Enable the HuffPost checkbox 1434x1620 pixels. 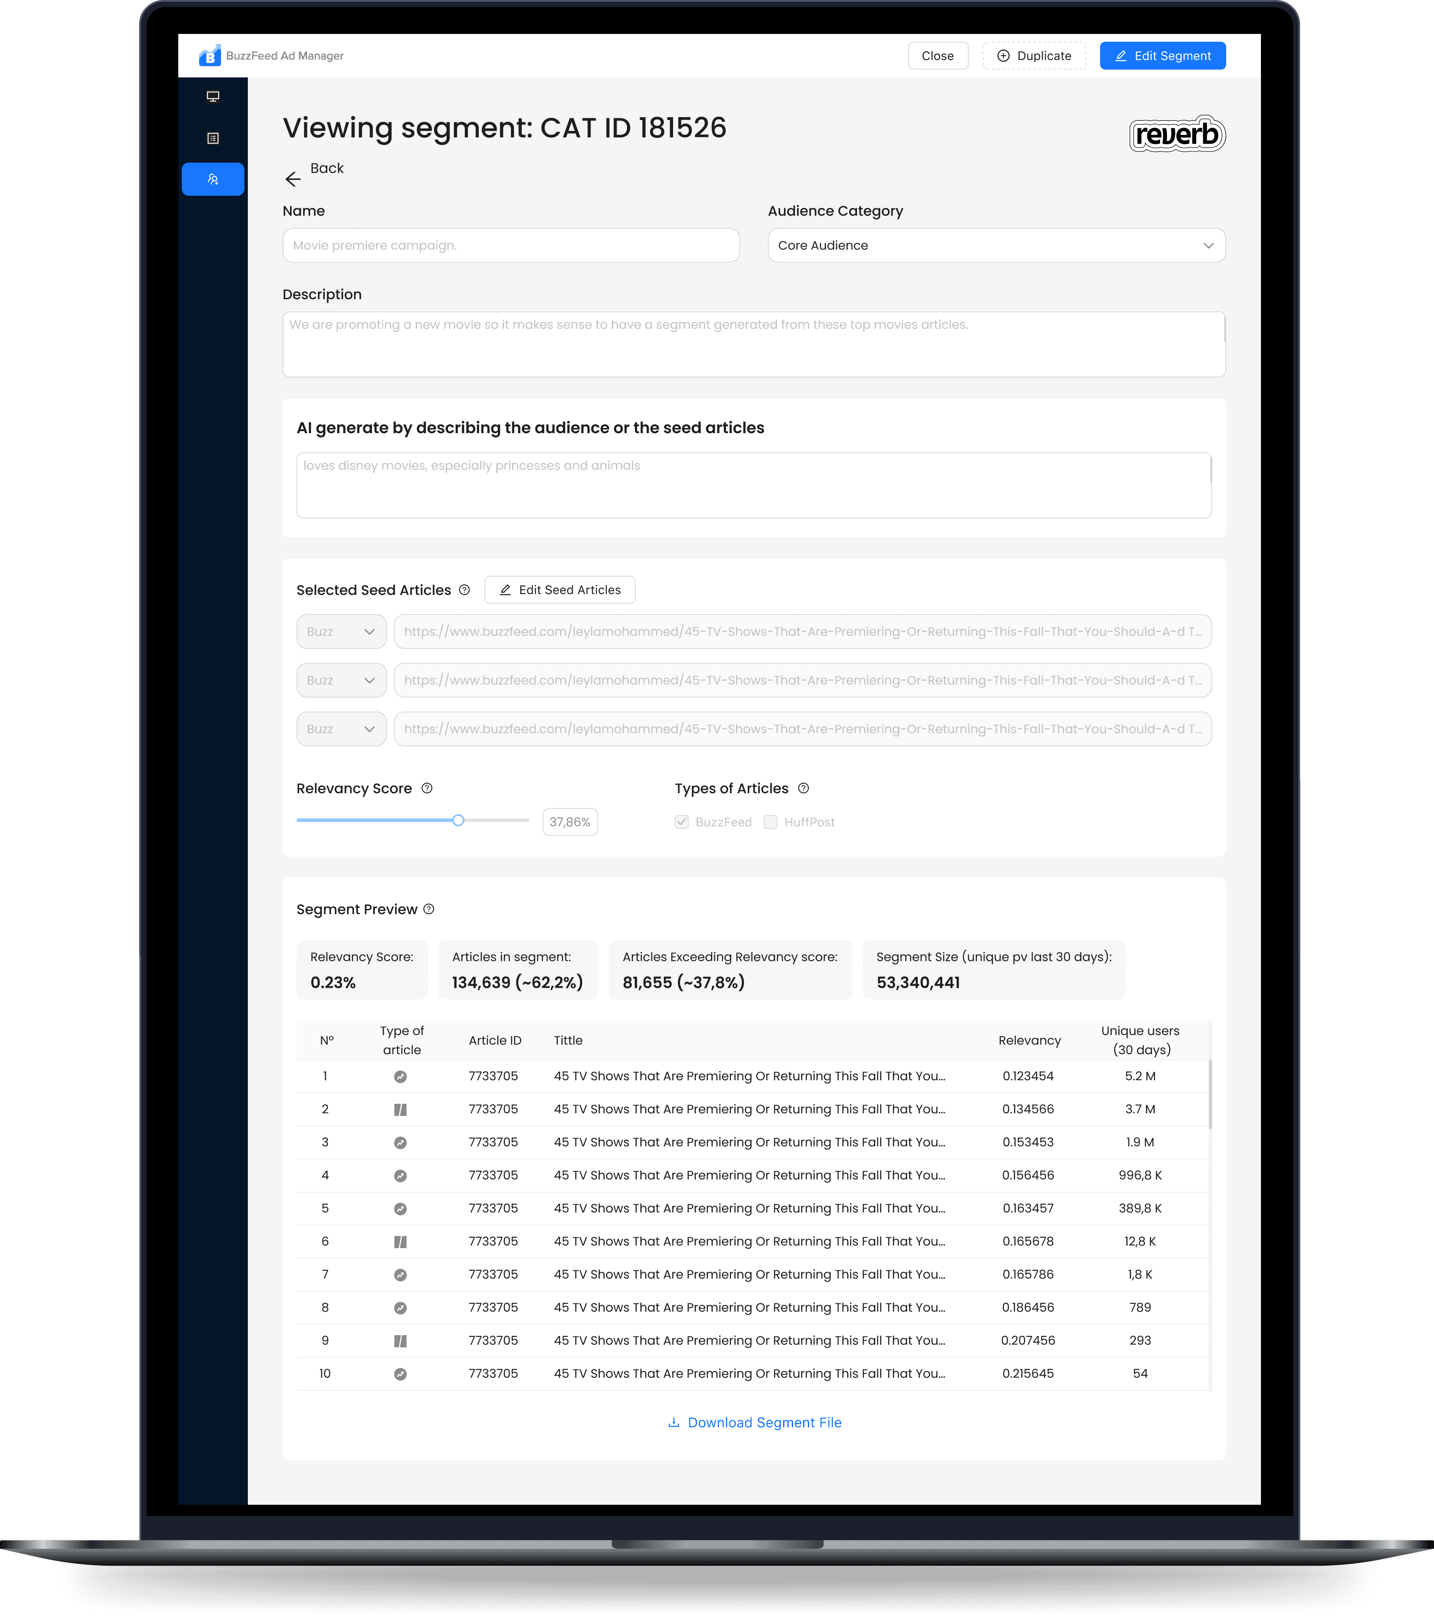(x=770, y=822)
